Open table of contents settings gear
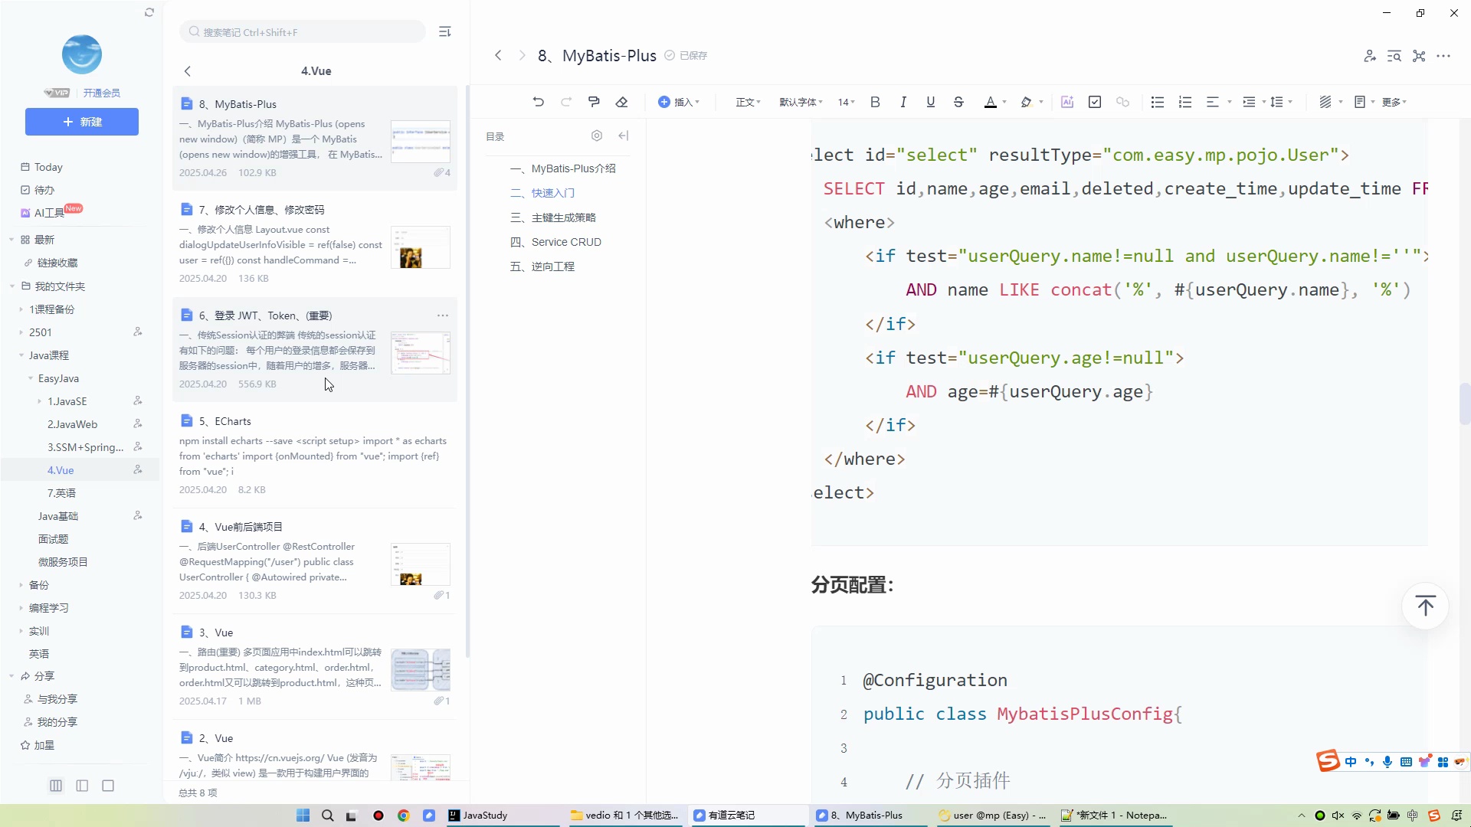The width and height of the screenshot is (1471, 827). pyautogui.click(x=597, y=136)
